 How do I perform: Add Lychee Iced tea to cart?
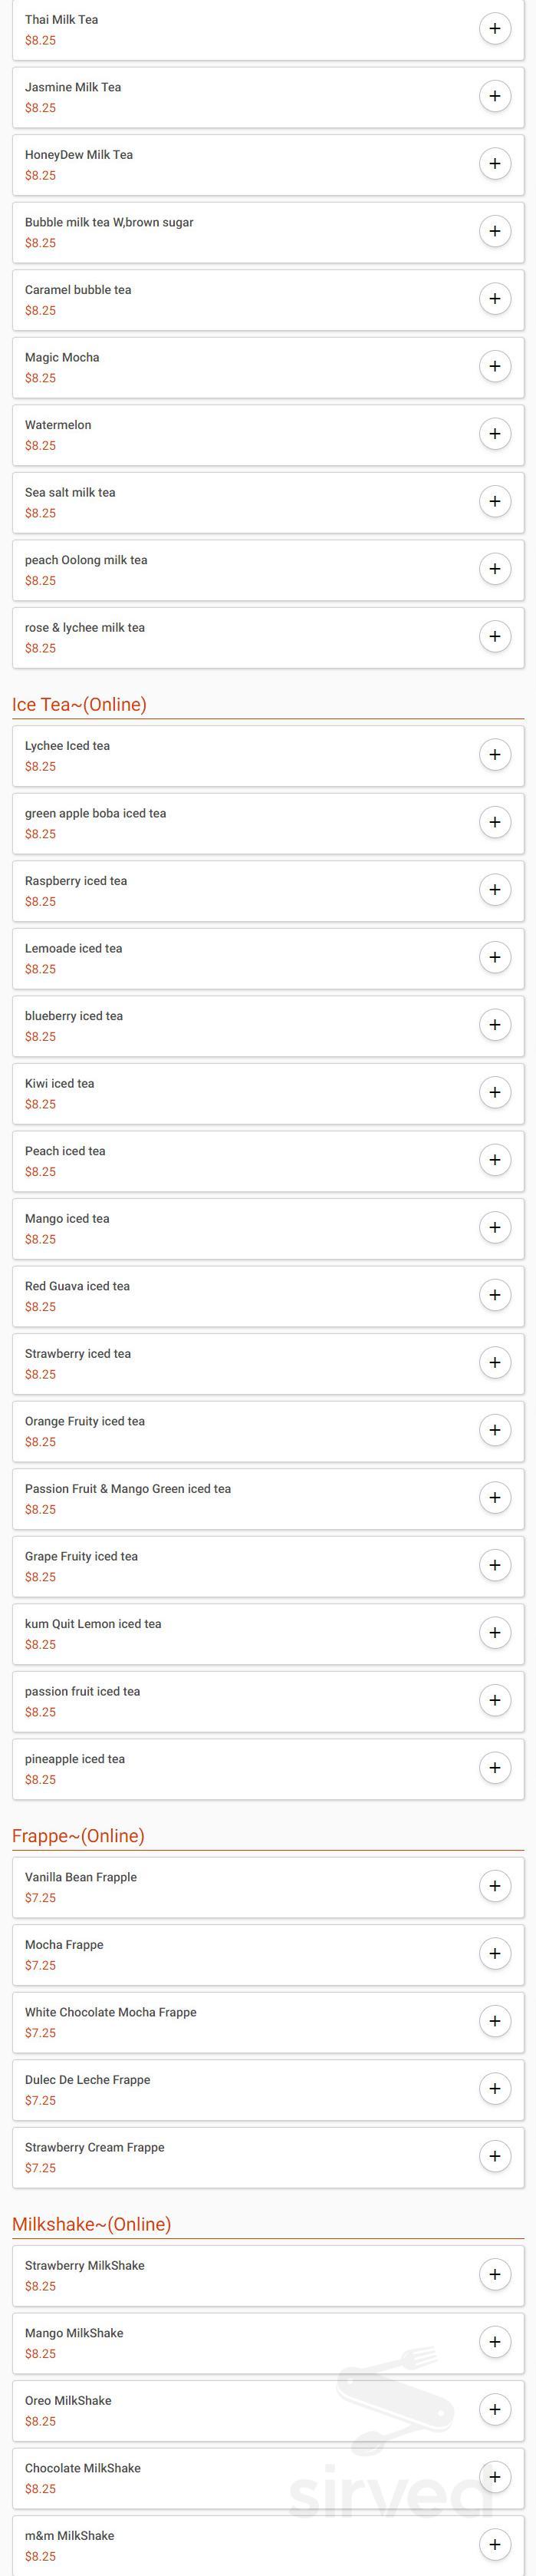coord(495,755)
